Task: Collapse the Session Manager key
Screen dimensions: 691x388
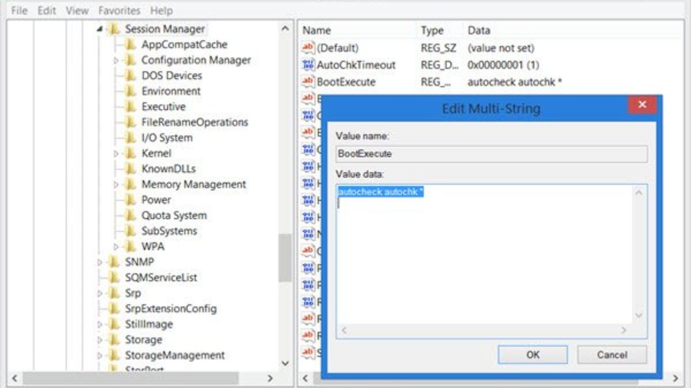Action: (x=100, y=29)
